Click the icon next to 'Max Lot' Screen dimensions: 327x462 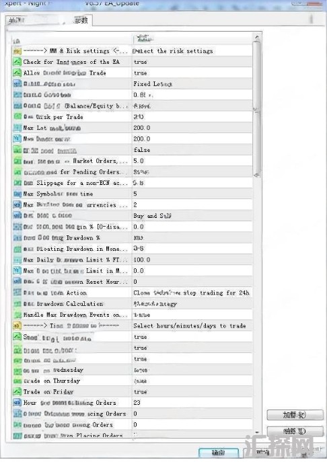tap(17, 128)
